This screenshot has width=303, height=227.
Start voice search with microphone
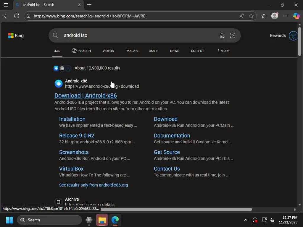pos(222,35)
